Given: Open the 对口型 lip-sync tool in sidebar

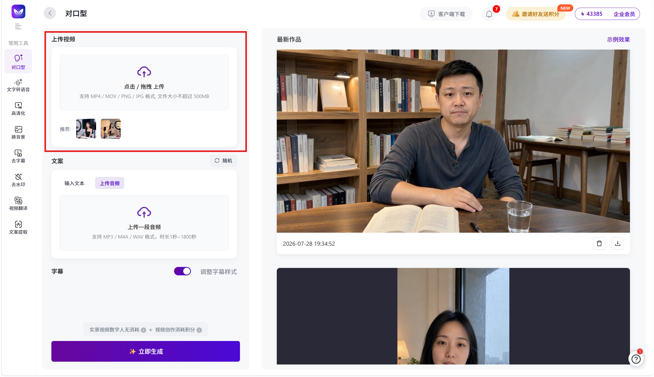Looking at the screenshot, I should coord(18,61).
